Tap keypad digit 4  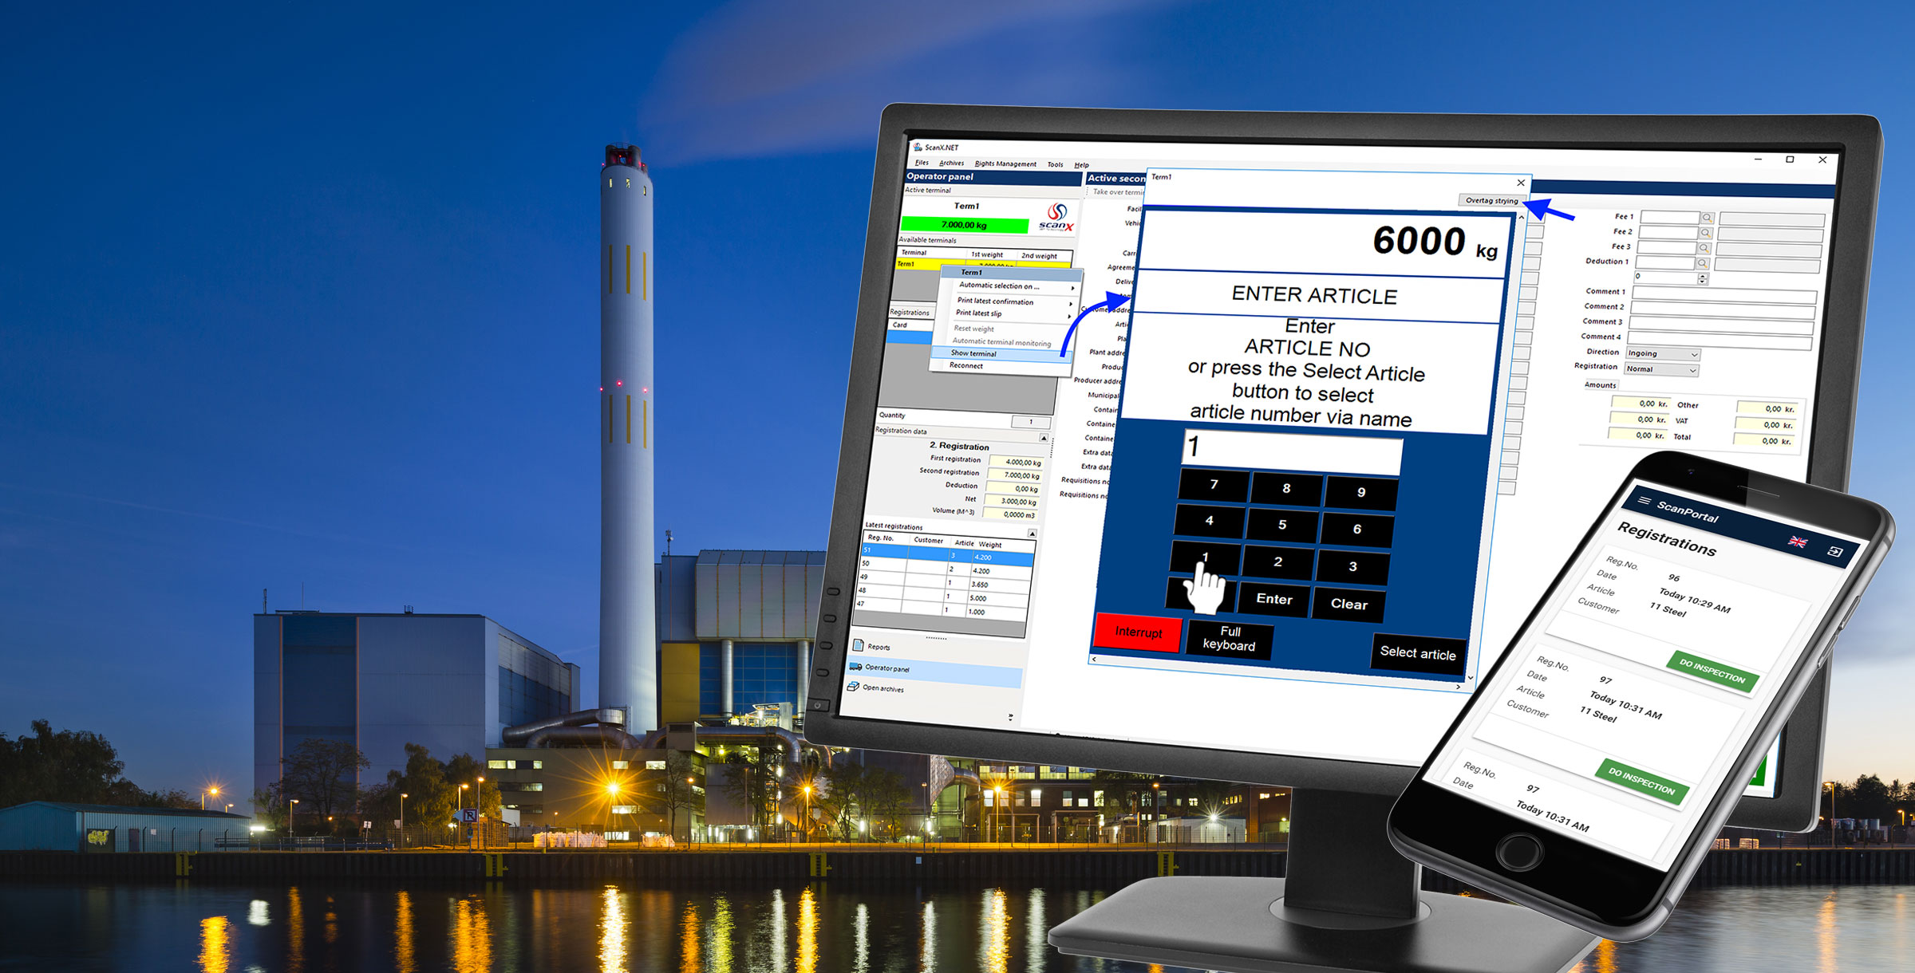click(x=1209, y=521)
